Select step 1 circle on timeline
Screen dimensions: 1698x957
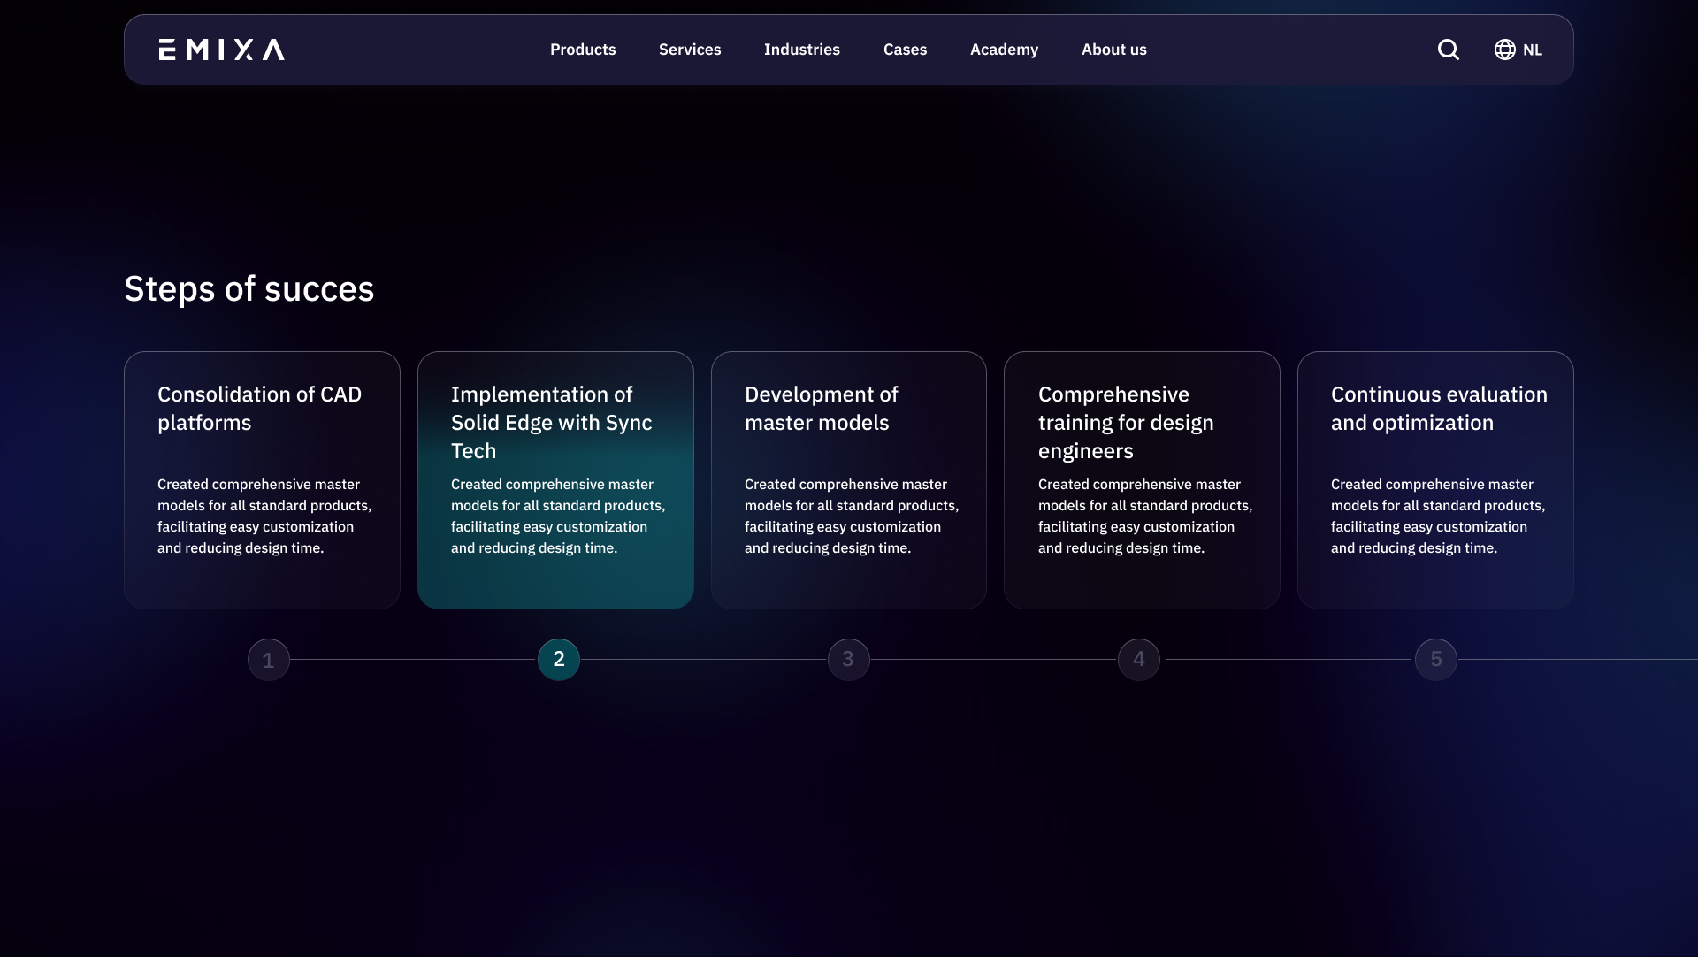269,660
